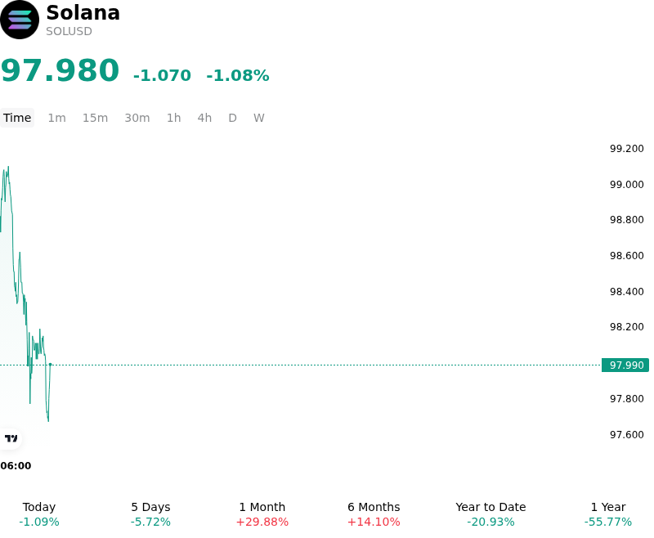Click the 97.990 current price label
This screenshot has width=654, height=538.
(625, 365)
